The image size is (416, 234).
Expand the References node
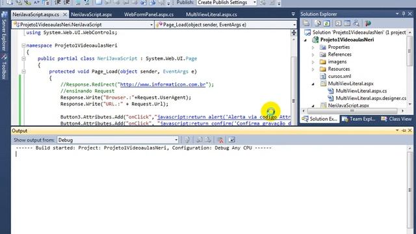(x=313, y=55)
